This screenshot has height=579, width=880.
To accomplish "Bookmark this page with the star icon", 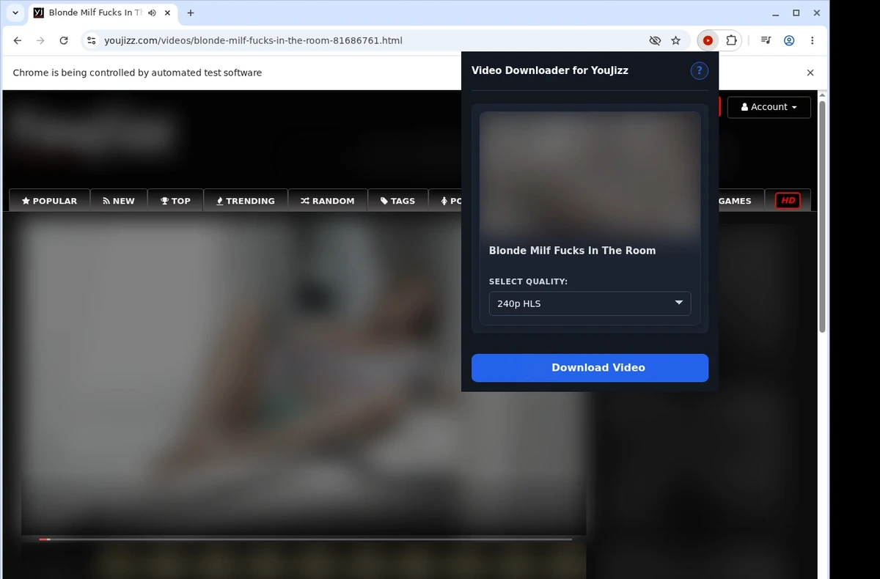I will [676, 40].
